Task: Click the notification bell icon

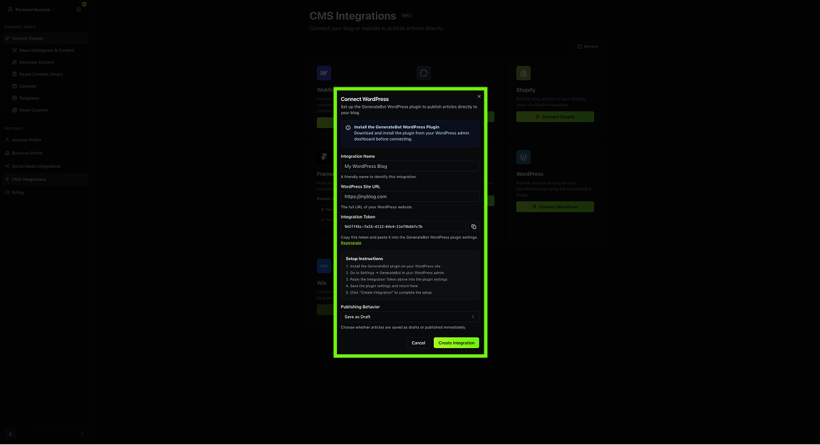Action: coord(79,10)
